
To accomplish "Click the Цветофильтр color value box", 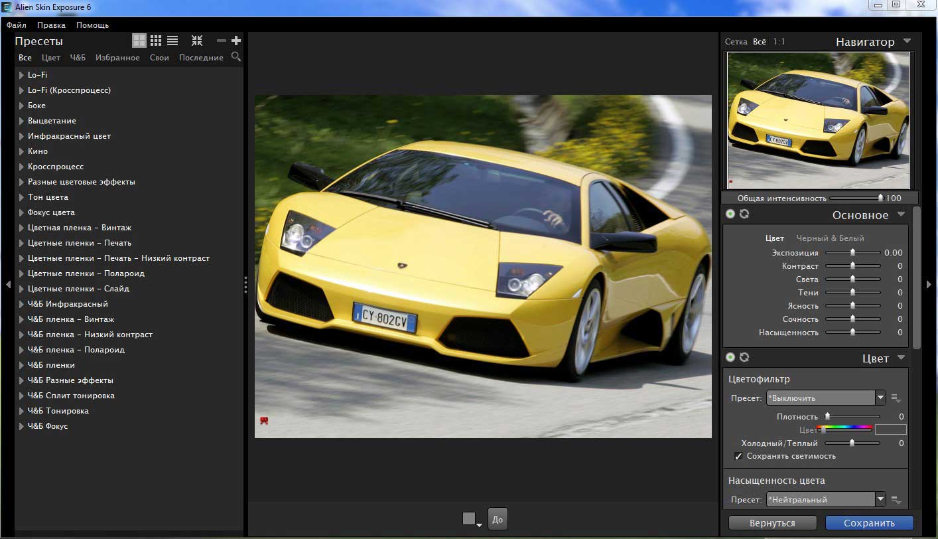I will click(890, 430).
